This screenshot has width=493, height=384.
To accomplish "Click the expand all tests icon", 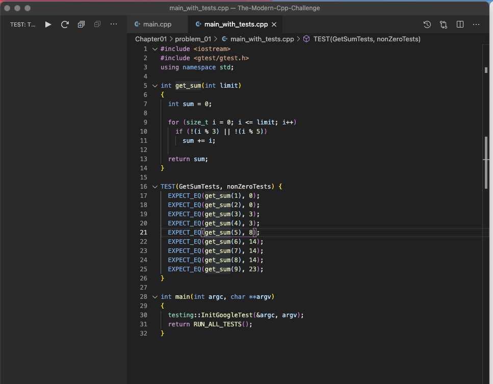I will tap(81, 24).
